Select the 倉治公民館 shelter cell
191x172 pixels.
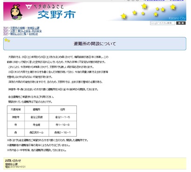point(37,117)
